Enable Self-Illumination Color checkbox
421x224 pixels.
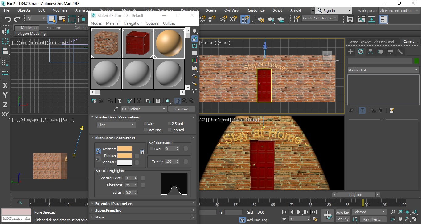point(151,149)
